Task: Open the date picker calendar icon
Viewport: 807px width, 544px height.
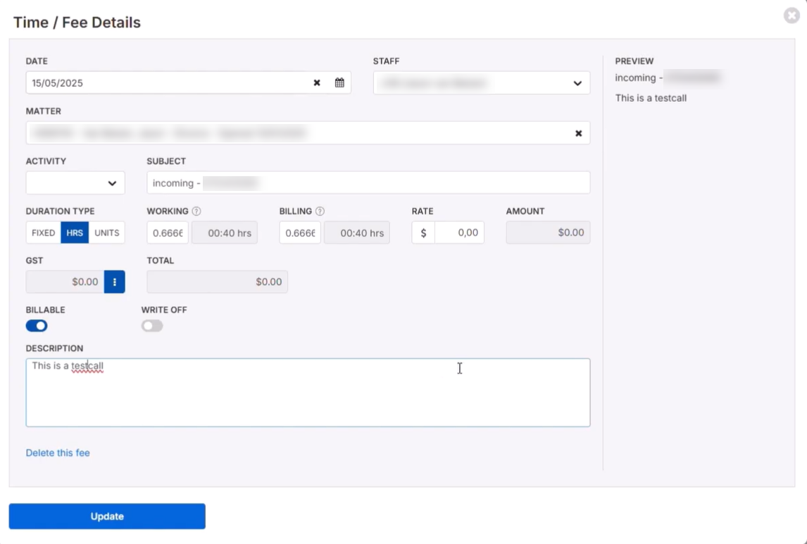Action: tap(339, 82)
